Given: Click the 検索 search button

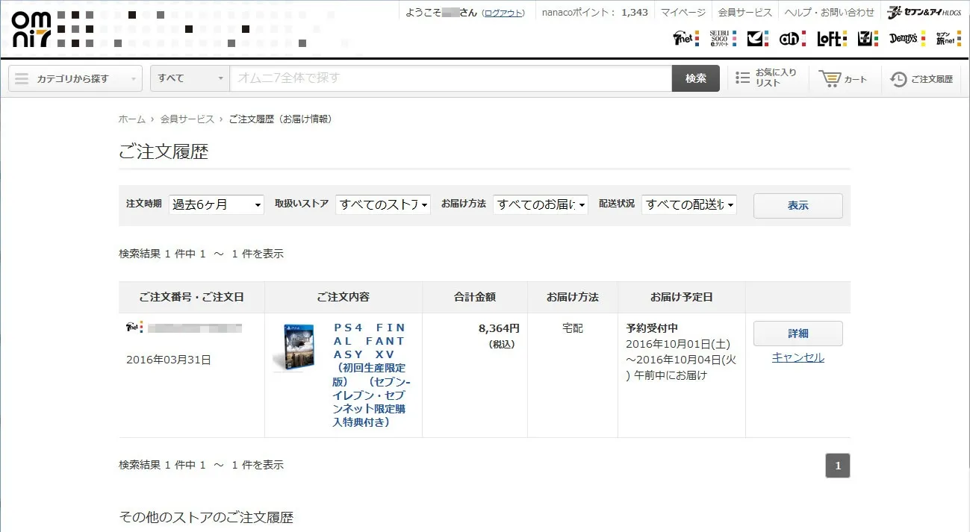Looking at the screenshot, I should (696, 78).
